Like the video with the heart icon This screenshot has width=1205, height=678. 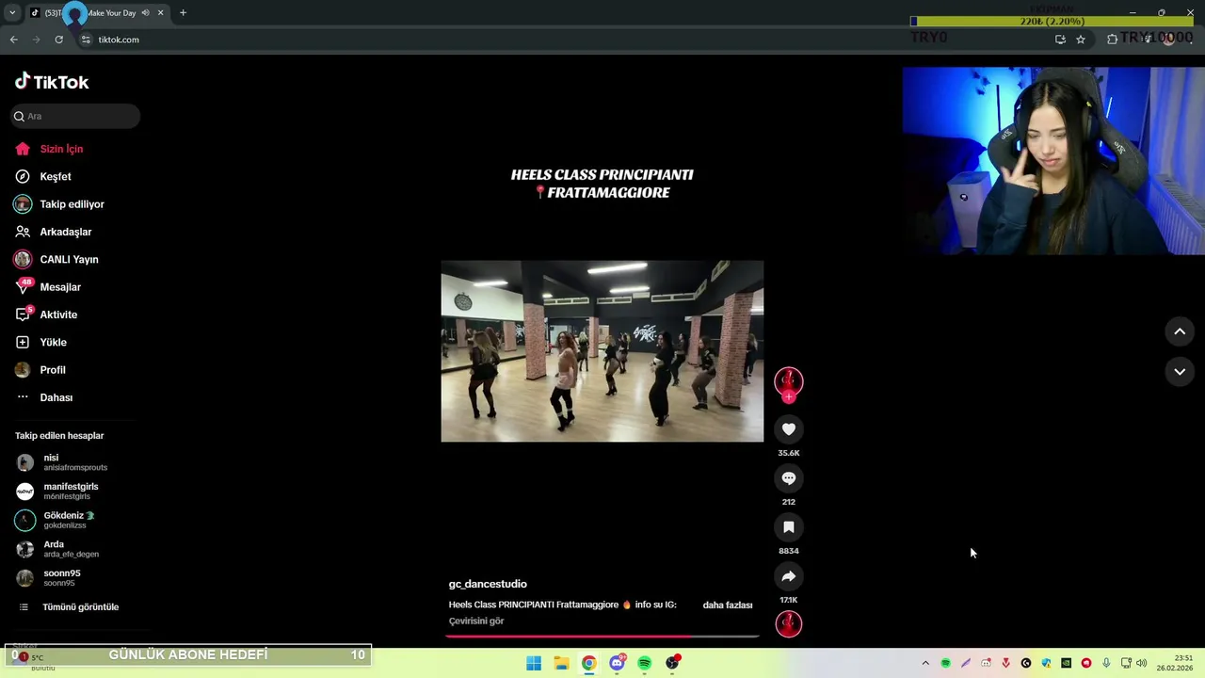click(x=789, y=429)
